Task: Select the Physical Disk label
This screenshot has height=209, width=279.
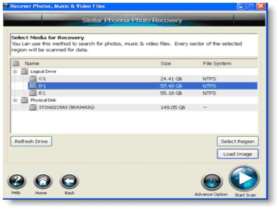Action: coord(43,100)
